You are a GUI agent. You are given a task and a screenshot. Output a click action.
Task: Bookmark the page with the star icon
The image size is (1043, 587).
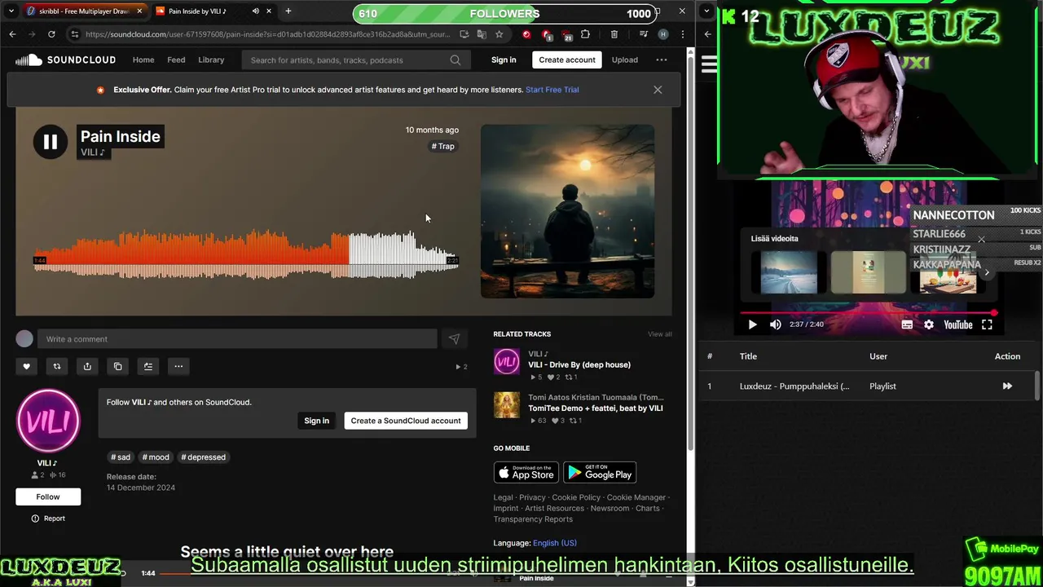pos(499,34)
